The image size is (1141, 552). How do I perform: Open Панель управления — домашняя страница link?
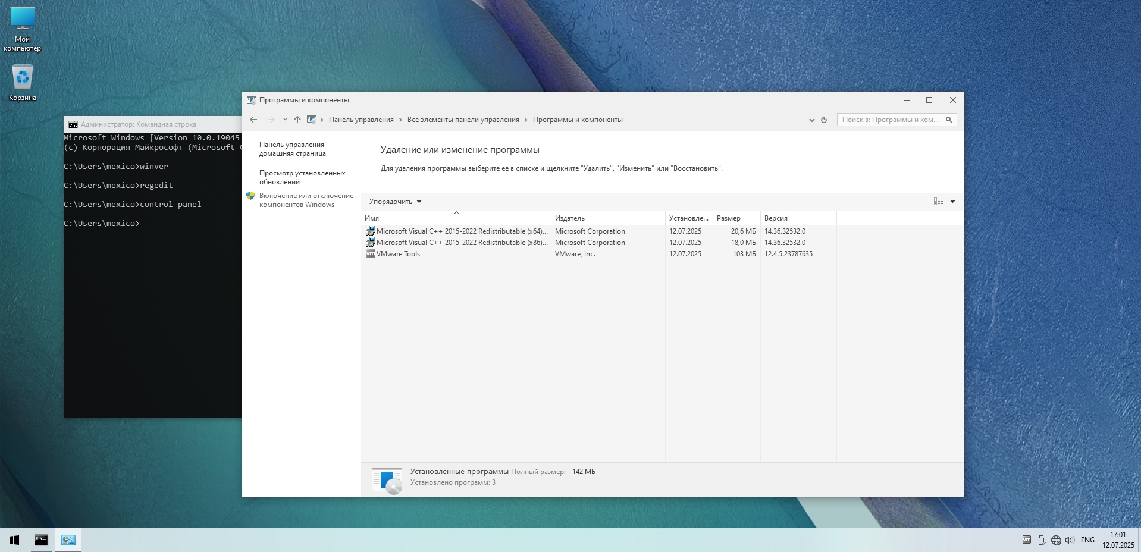tap(296, 149)
